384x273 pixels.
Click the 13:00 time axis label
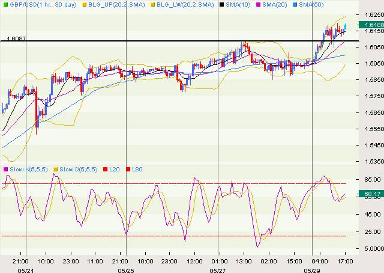pyautogui.click(x=244, y=261)
